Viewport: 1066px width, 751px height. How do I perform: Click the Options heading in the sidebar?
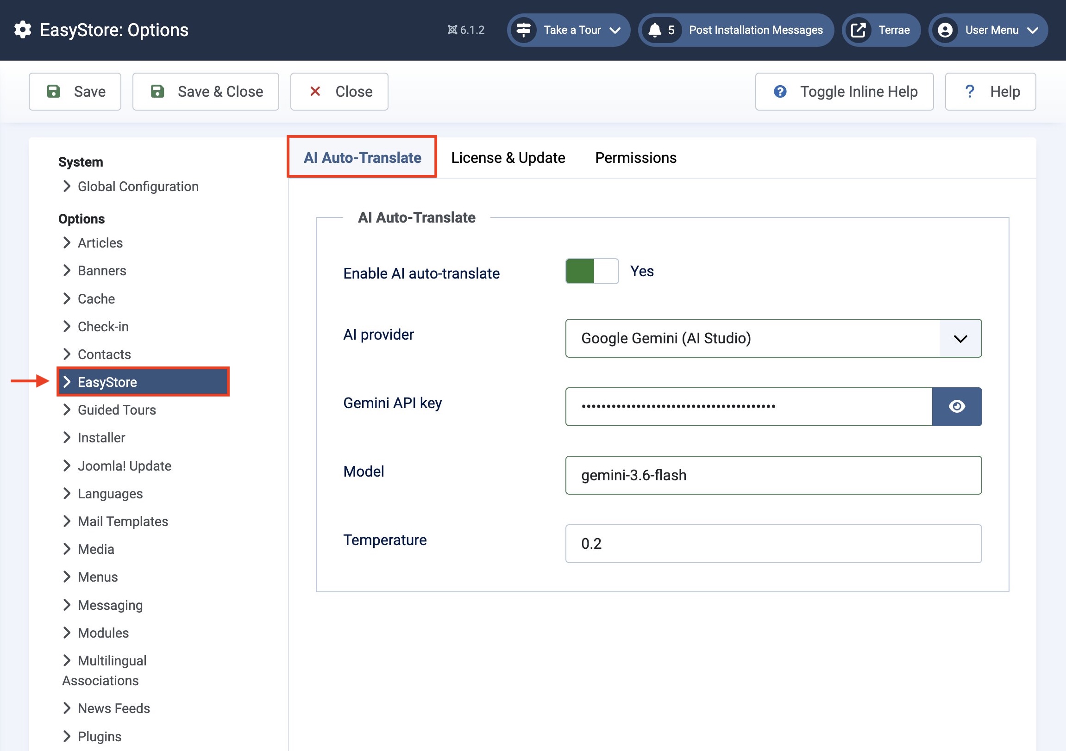tap(82, 218)
